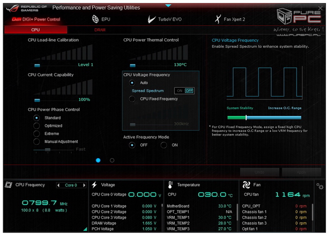Turn Spread Spectrum OFF
This screenshot has width=329, height=236.
coord(189,91)
